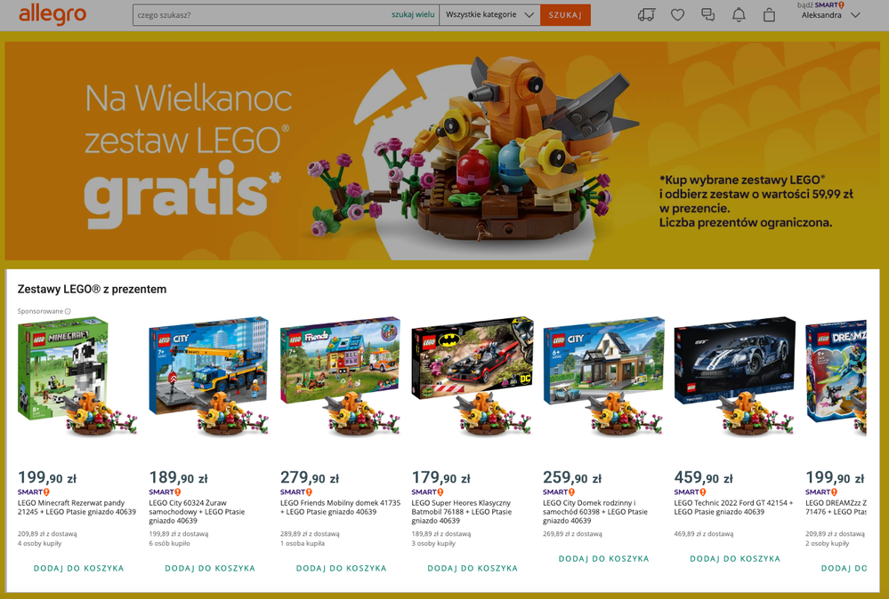Open notifications bell icon

pyautogui.click(x=739, y=15)
